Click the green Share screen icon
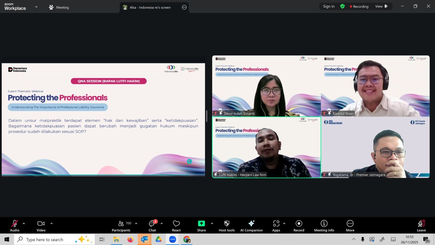Viewport: 435px width, 245px height. [201, 223]
